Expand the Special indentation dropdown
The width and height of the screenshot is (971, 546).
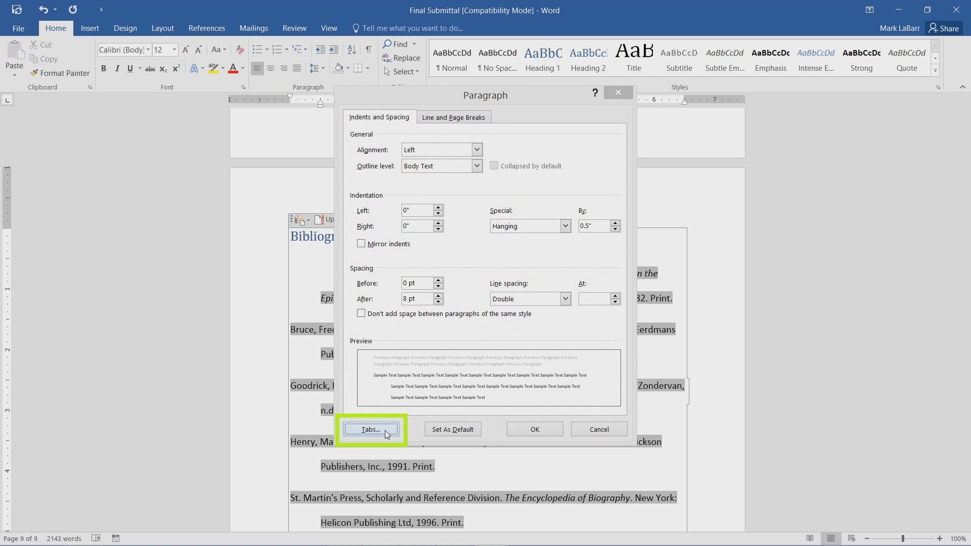[564, 225]
